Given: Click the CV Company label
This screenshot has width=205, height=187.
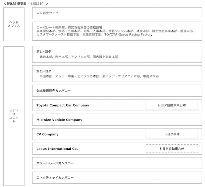Looking at the screenshot, I should [47, 134].
